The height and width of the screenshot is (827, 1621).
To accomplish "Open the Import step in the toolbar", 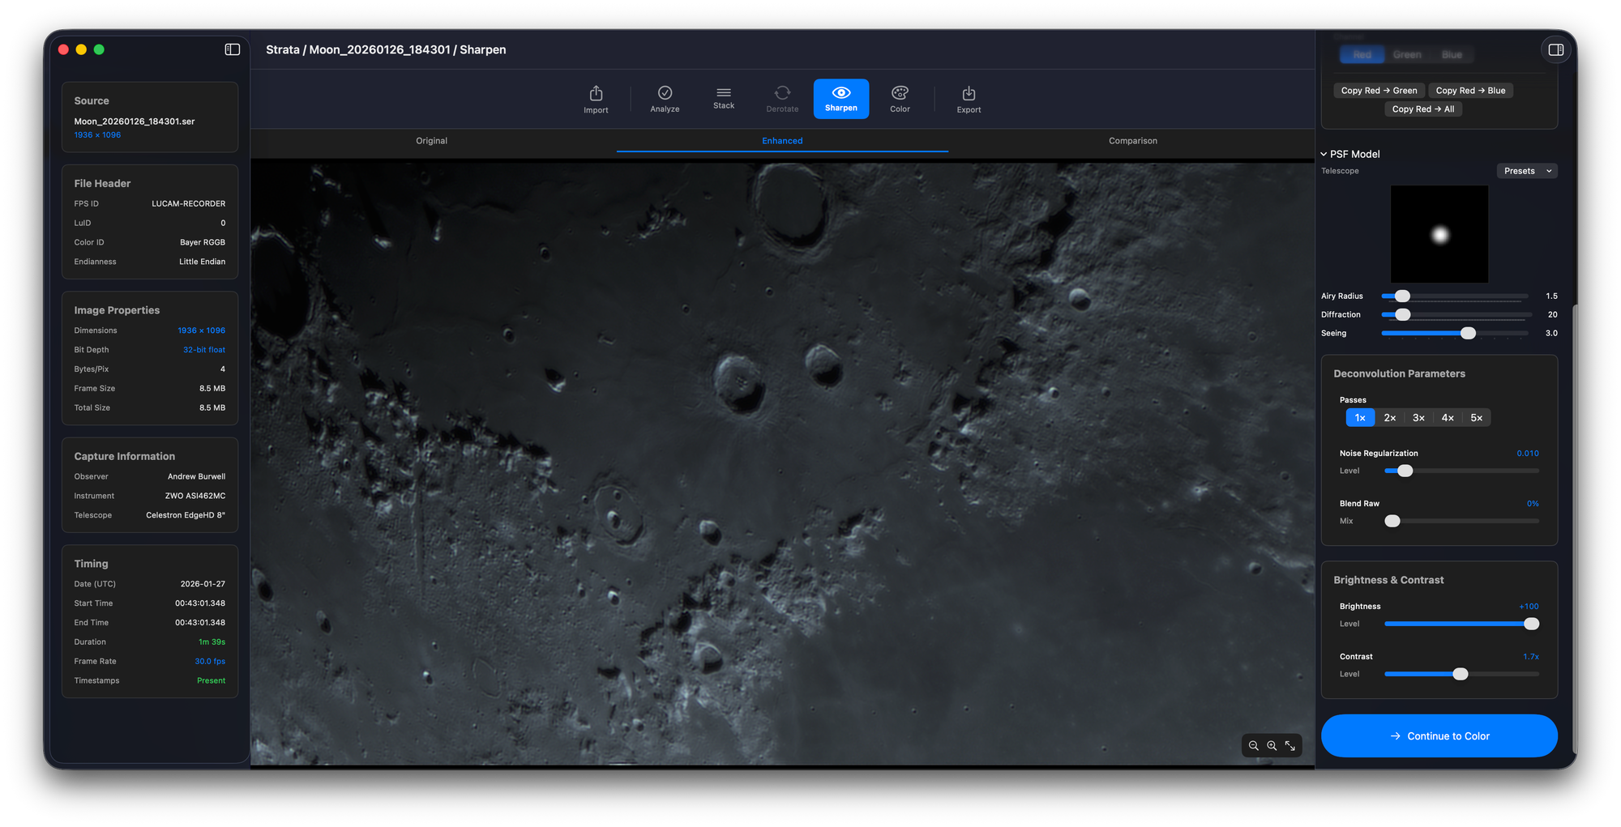I will click(x=596, y=99).
